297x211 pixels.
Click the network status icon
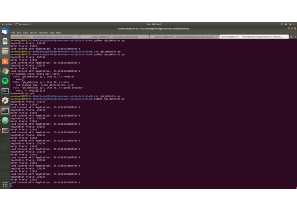pyautogui.click(x=282, y=24)
